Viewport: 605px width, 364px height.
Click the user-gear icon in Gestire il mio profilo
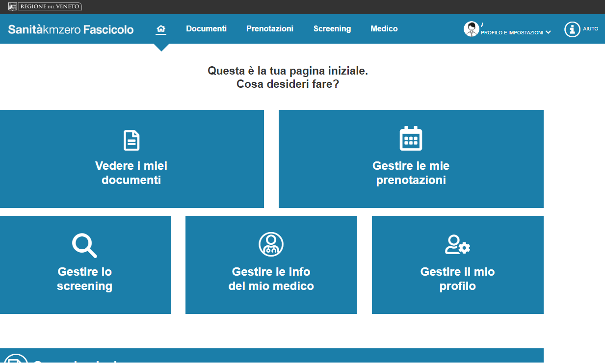(x=457, y=245)
